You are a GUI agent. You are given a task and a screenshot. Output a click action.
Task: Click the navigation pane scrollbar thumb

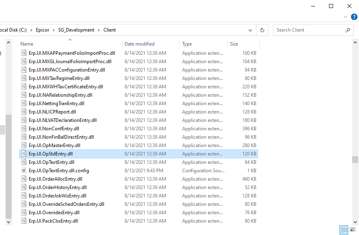pos(8,167)
